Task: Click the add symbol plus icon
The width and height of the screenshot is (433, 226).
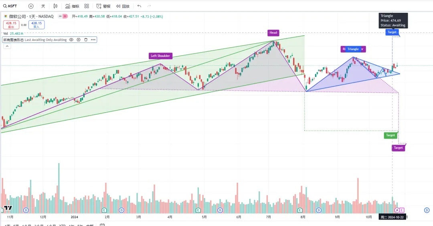Action: (31, 6)
